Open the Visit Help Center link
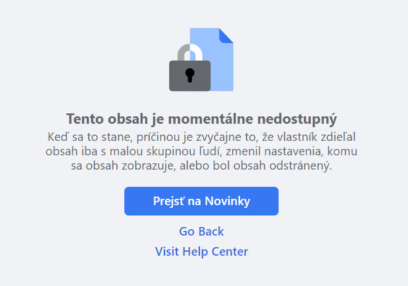The width and height of the screenshot is (408, 286). [201, 251]
